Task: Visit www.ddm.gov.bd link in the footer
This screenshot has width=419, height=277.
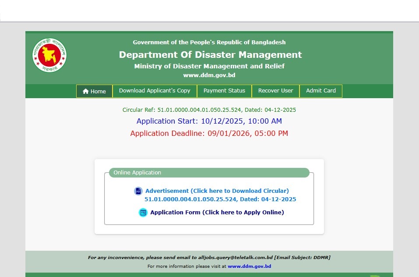Action: tap(249, 266)
